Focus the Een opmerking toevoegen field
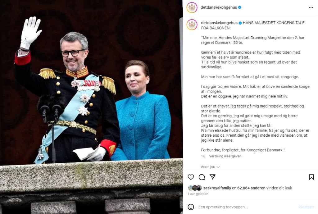The width and height of the screenshot is (318, 214). coord(246,207)
